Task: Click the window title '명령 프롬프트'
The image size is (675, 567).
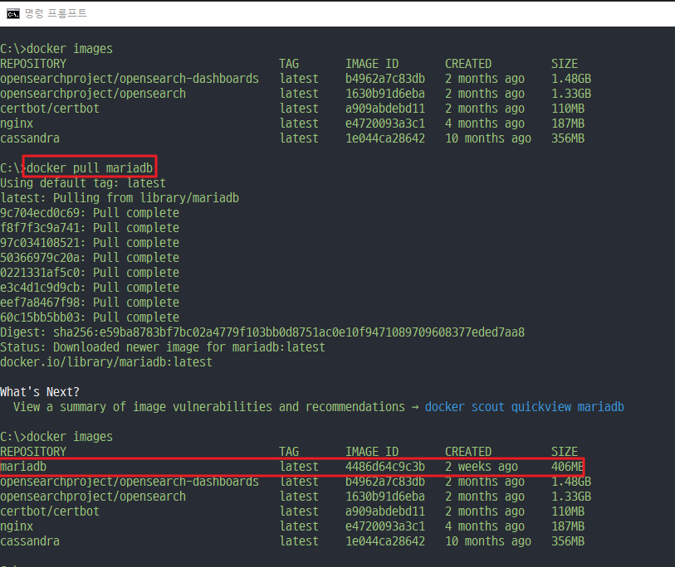Action: pyautogui.click(x=56, y=13)
